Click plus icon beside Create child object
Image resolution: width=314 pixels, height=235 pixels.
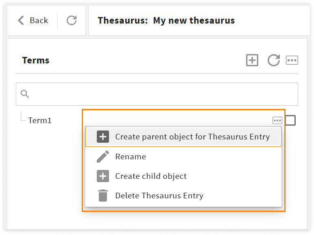click(103, 176)
